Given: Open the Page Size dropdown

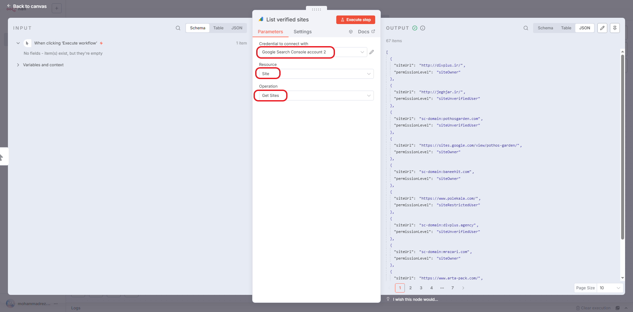Looking at the screenshot, I should (610, 288).
